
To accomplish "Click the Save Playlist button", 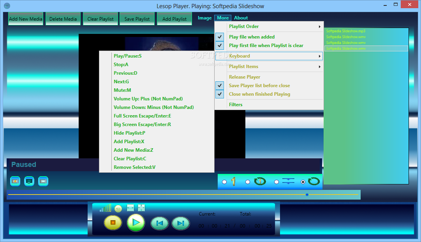I will [x=137, y=19].
